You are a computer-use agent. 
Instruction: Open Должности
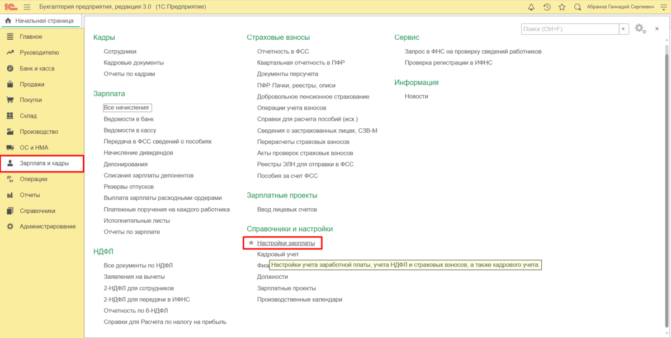[272, 276]
